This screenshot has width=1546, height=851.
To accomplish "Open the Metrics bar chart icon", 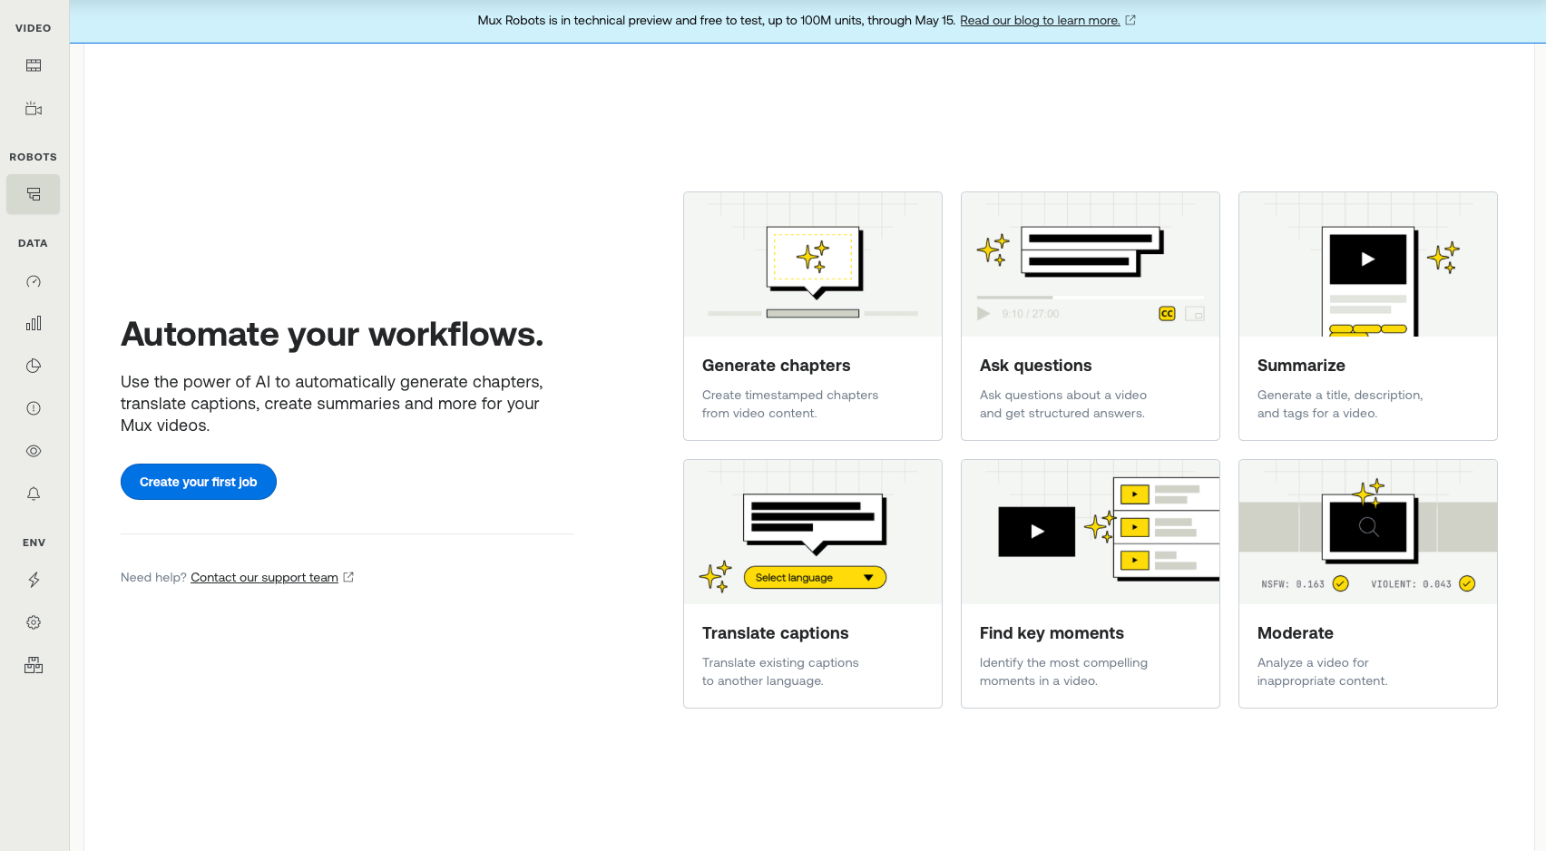I will click(34, 323).
